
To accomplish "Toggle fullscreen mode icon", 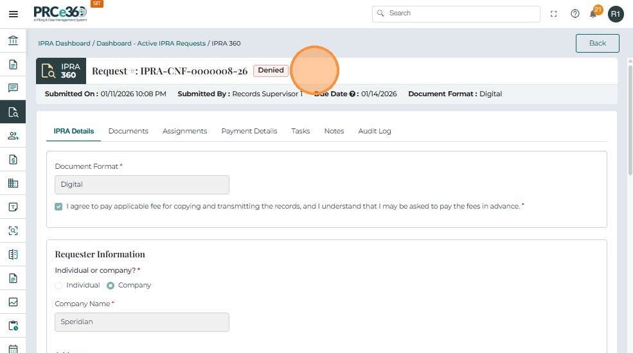I will [553, 14].
